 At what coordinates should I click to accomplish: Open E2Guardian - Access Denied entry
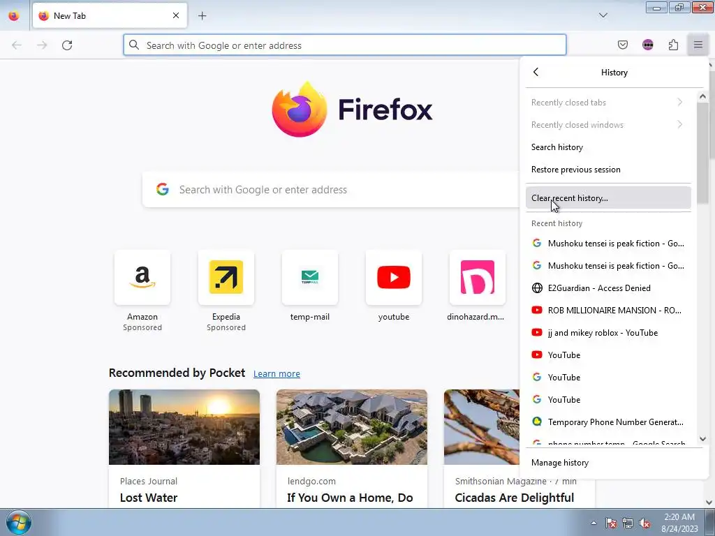click(x=608, y=288)
